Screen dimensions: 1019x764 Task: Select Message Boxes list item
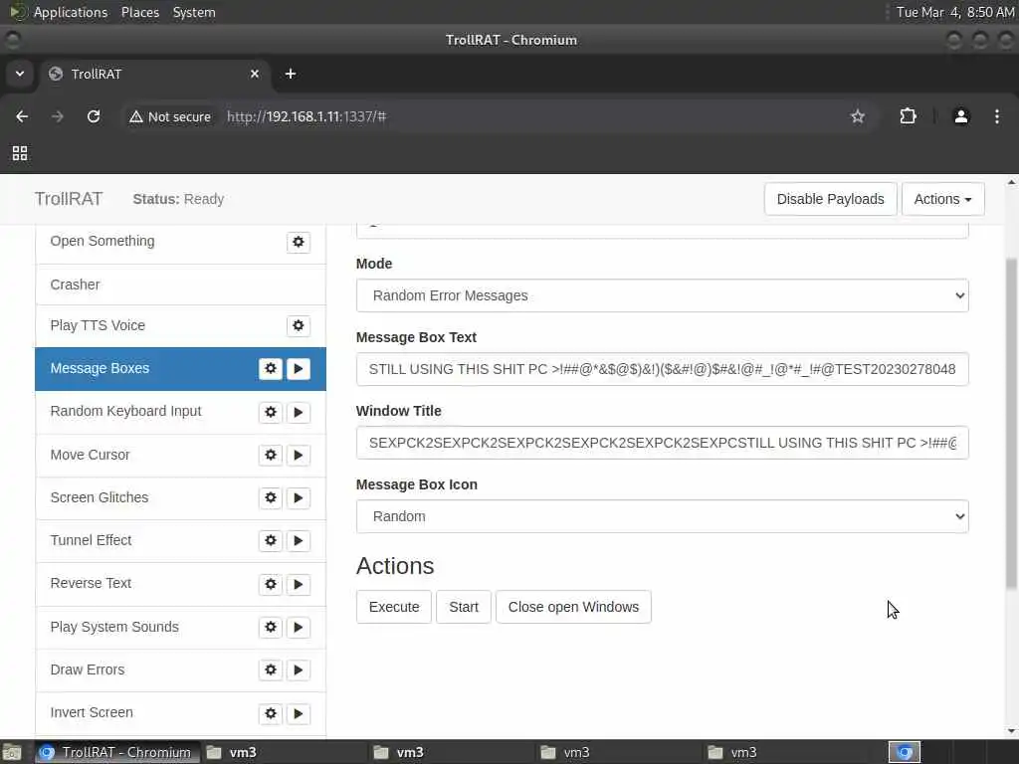pyautogui.click(x=181, y=368)
